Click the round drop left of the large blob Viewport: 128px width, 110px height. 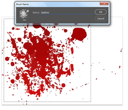(66, 31)
